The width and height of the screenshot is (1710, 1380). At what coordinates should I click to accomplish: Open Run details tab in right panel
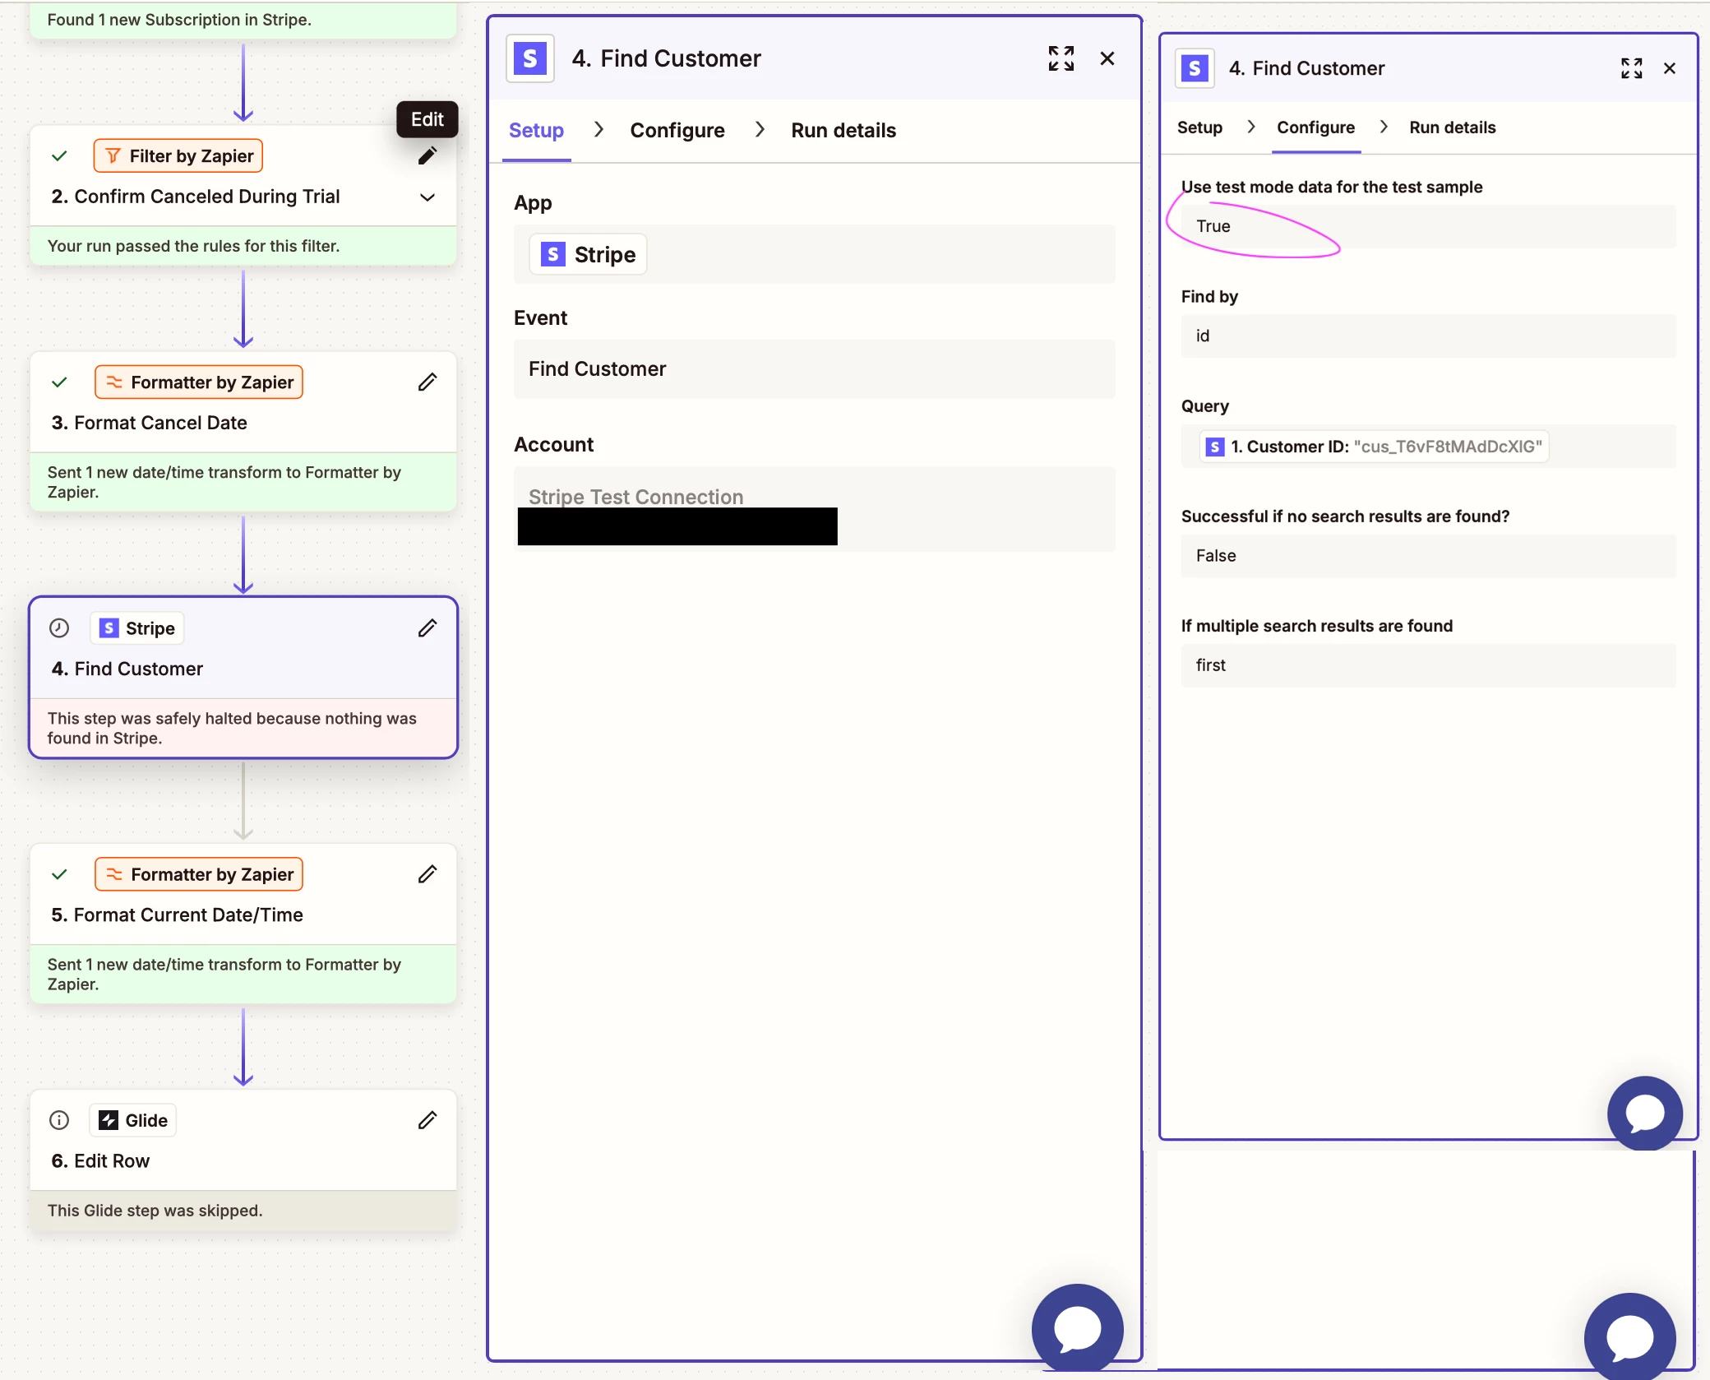coord(1452,127)
